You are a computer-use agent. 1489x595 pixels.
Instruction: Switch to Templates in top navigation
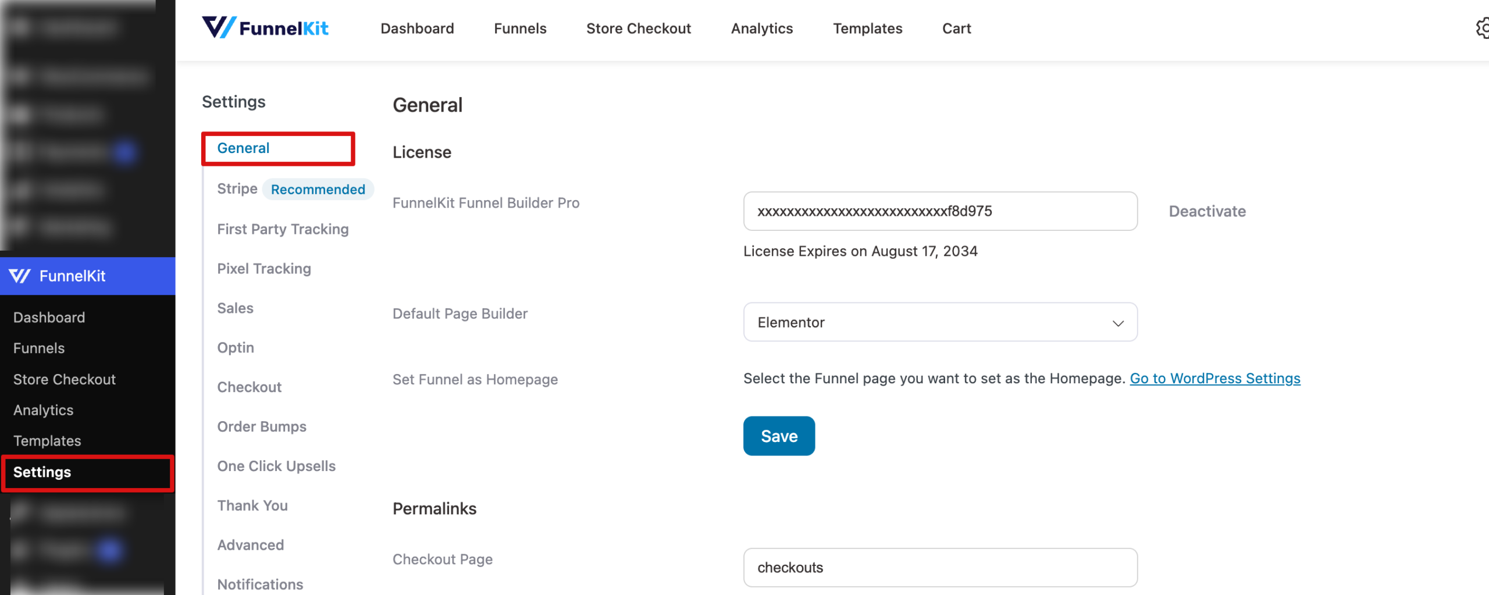click(x=867, y=28)
